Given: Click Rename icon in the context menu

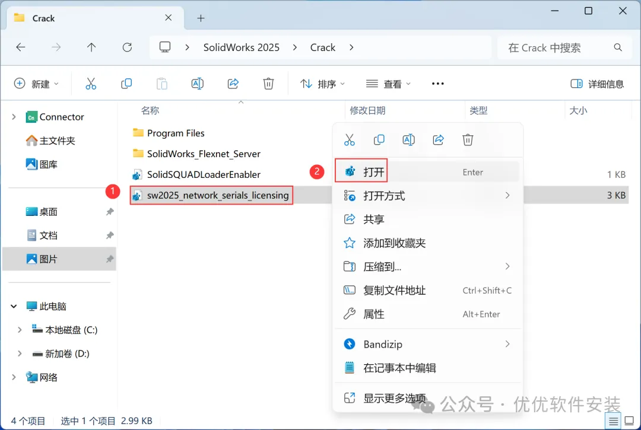Looking at the screenshot, I should click(x=408, y=139).
